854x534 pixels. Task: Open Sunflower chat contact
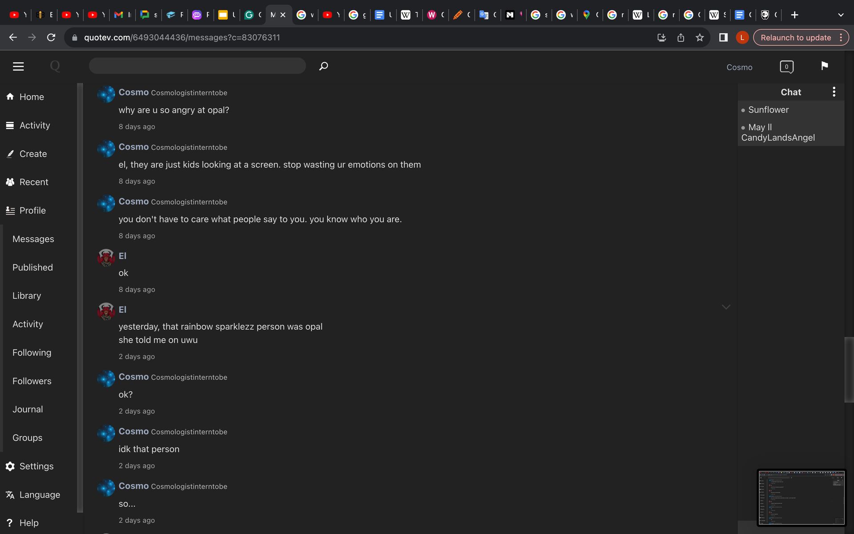(768, 110)
